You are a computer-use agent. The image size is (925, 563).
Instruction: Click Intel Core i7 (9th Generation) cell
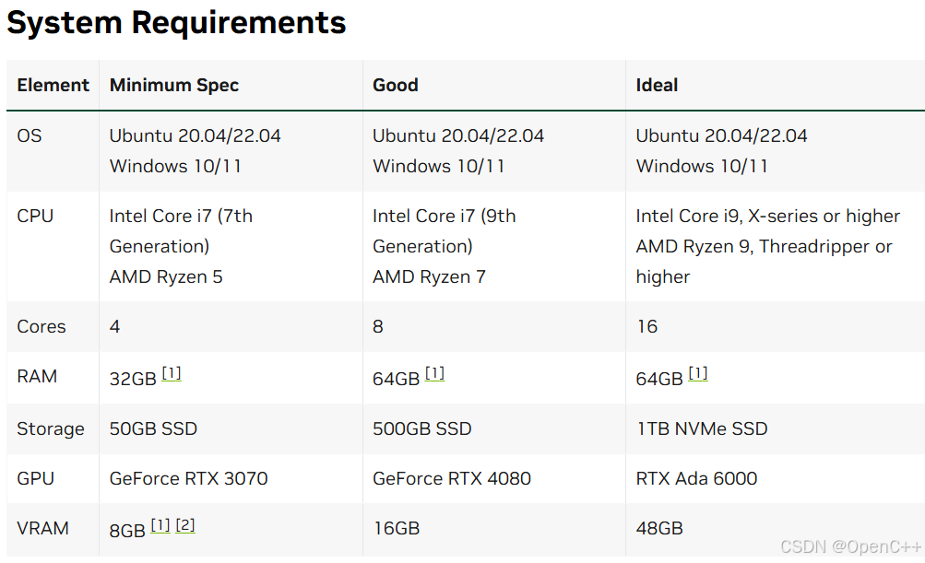click(445, 231)
